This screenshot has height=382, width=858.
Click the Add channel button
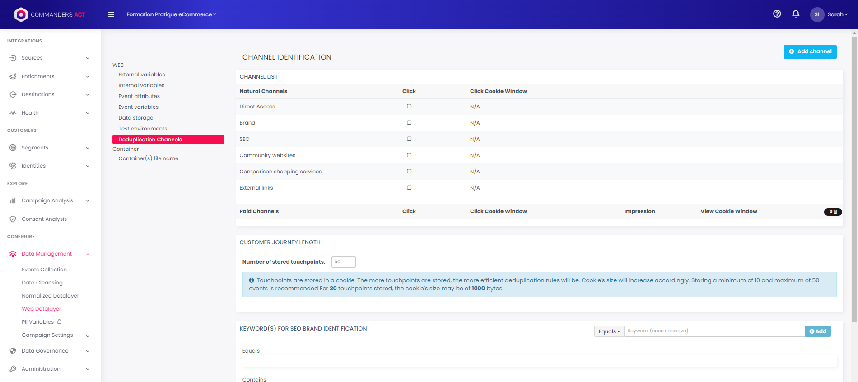coord(810,51)
